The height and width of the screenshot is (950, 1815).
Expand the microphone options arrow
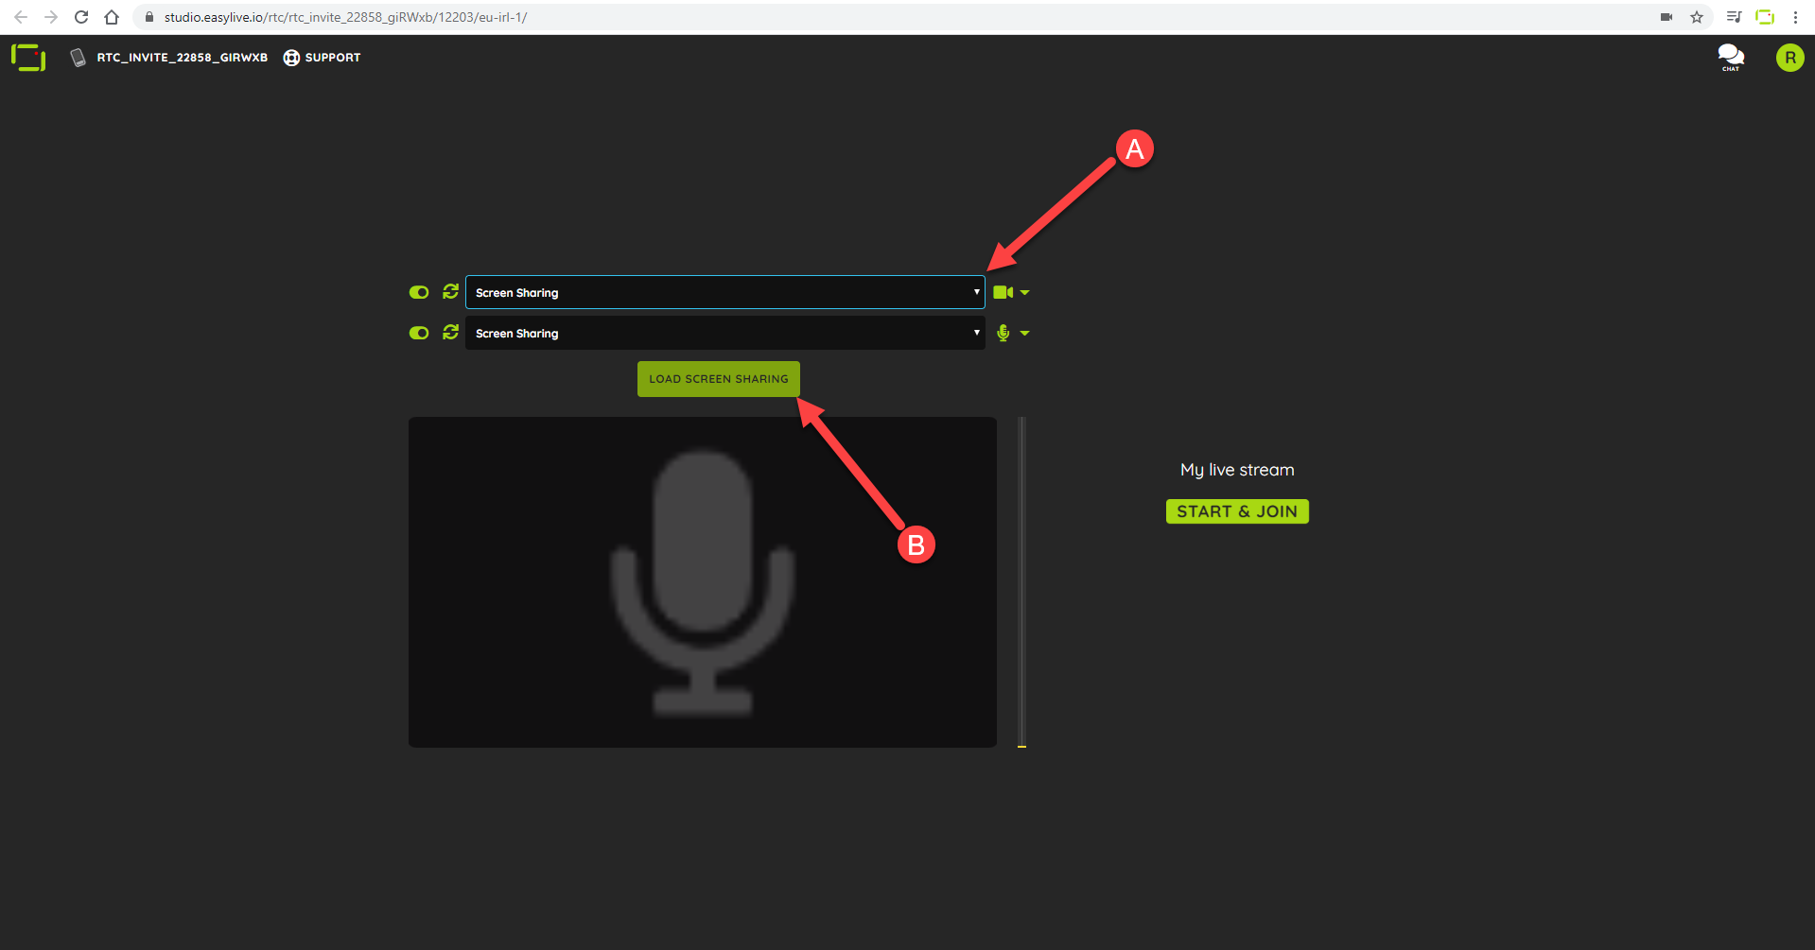pos(1025,334)
